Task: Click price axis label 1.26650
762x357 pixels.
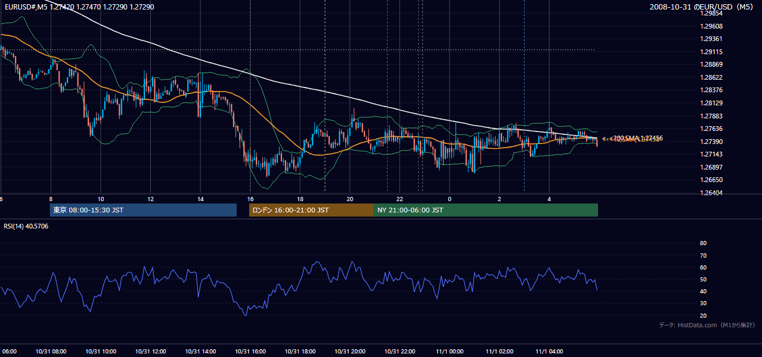Action: coord(711,180)
